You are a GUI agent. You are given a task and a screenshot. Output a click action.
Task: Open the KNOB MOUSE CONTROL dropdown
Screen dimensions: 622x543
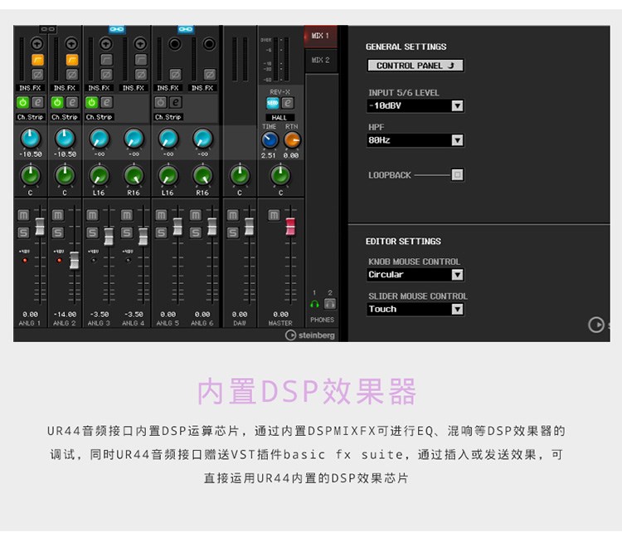[x=415, y=275]
